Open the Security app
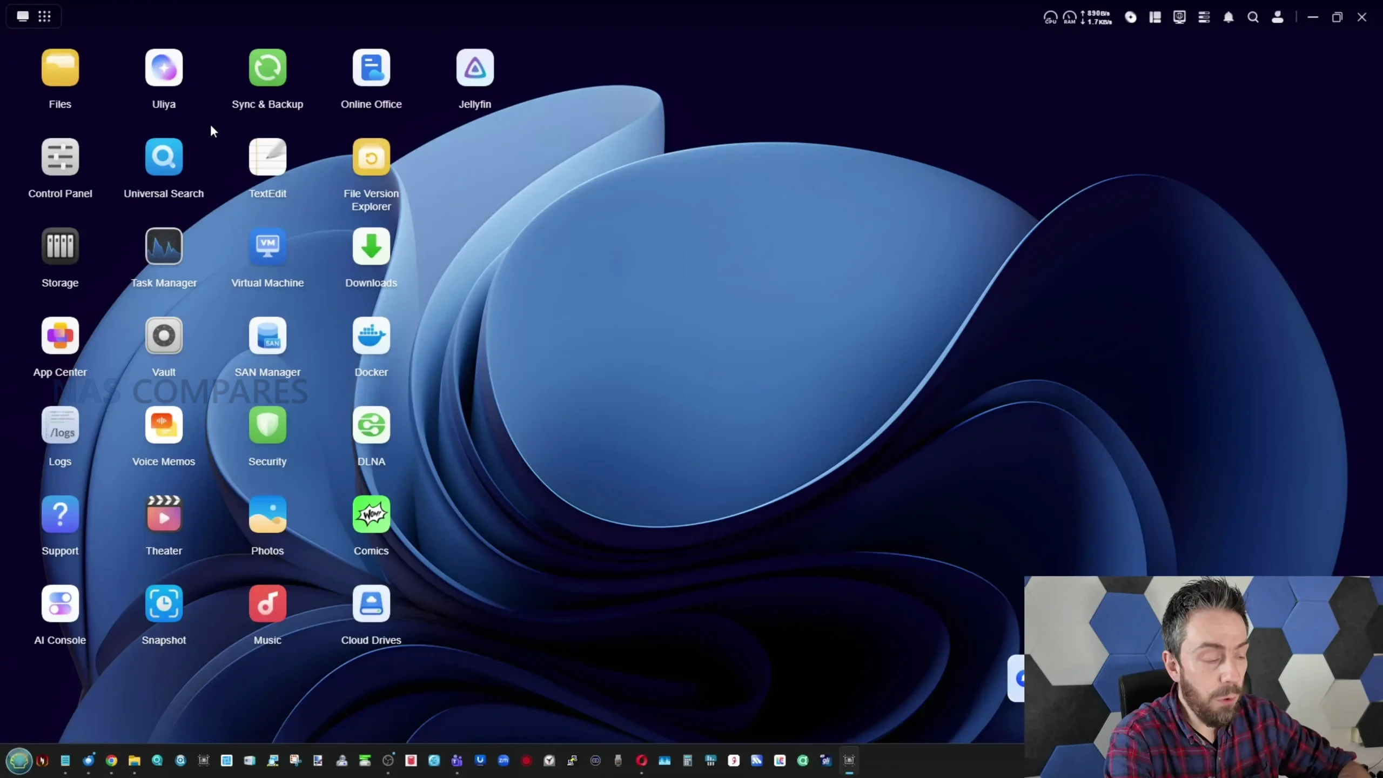Viewport: 1383px width, 778px height. point(267,426)
